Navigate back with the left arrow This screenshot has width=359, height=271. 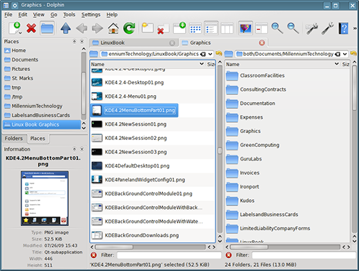point(81,28)
